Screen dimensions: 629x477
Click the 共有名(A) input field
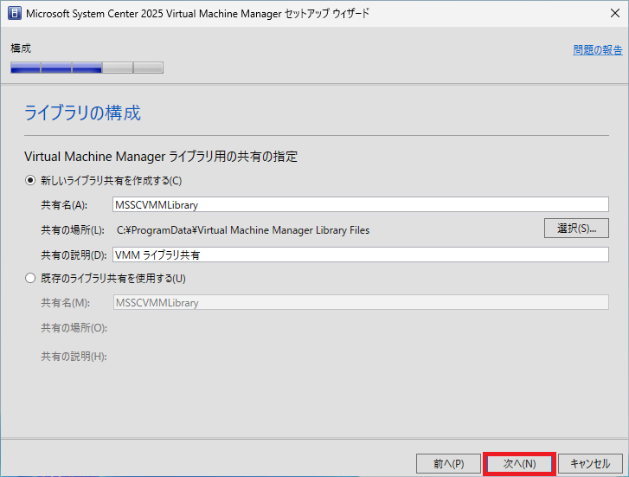pos(360,204)
